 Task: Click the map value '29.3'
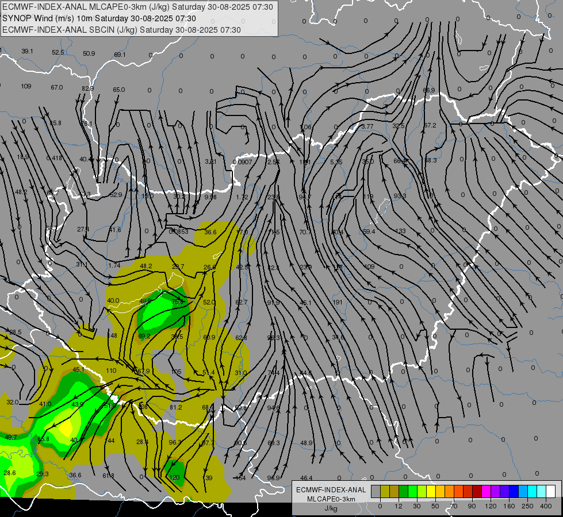tap(43, 474)
